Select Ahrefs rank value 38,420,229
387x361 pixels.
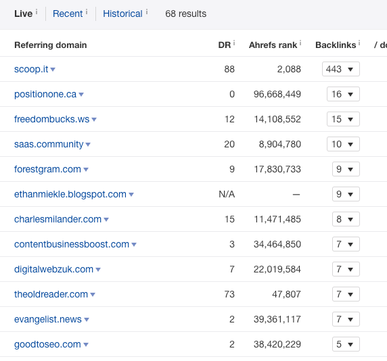(x=277, y=345)
